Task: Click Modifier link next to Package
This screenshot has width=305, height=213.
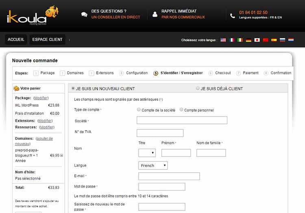Action: point(41,98)
